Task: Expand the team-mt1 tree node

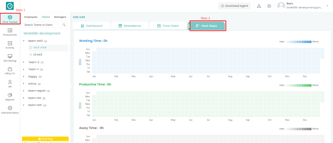Action: [x=24, y=105]
